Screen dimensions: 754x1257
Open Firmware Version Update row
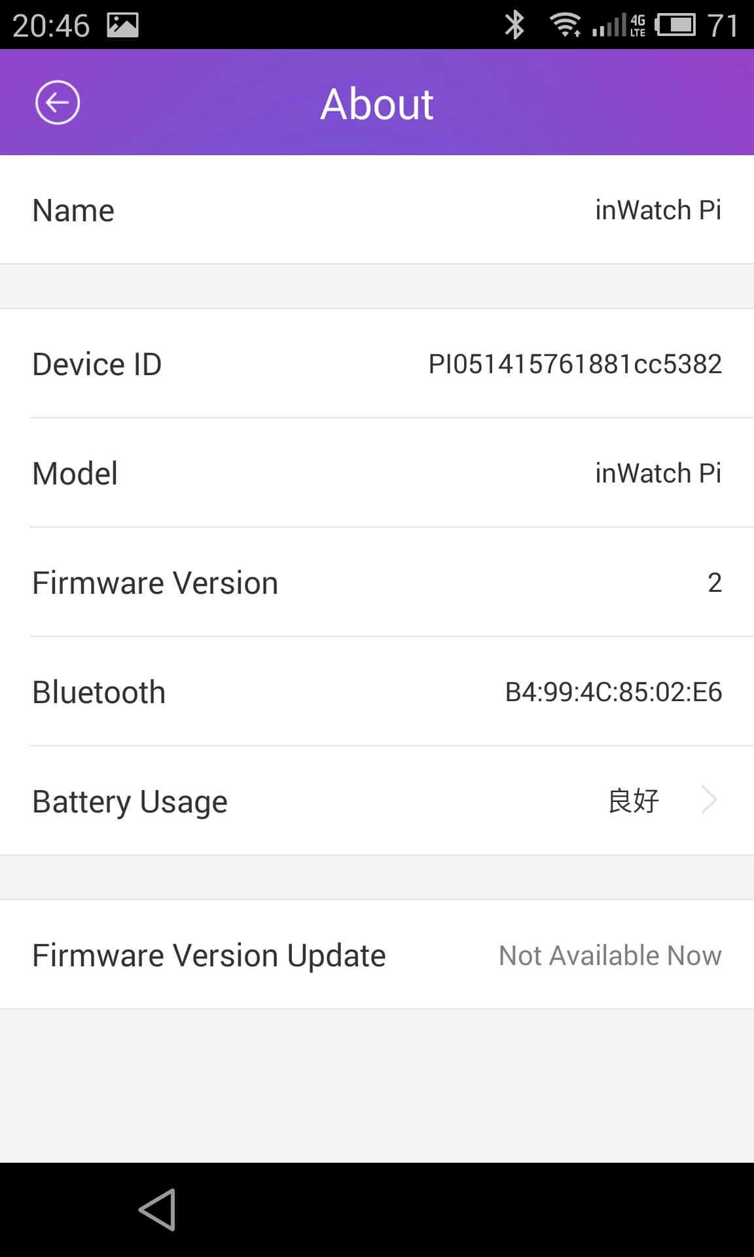(x=377, y=955)
